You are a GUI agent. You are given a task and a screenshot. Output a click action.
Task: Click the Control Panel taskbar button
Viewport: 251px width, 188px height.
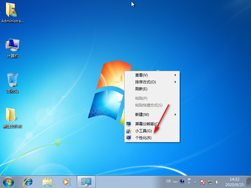86,181
